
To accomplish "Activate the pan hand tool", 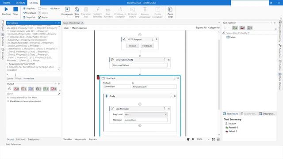I will tap(188, 139).
